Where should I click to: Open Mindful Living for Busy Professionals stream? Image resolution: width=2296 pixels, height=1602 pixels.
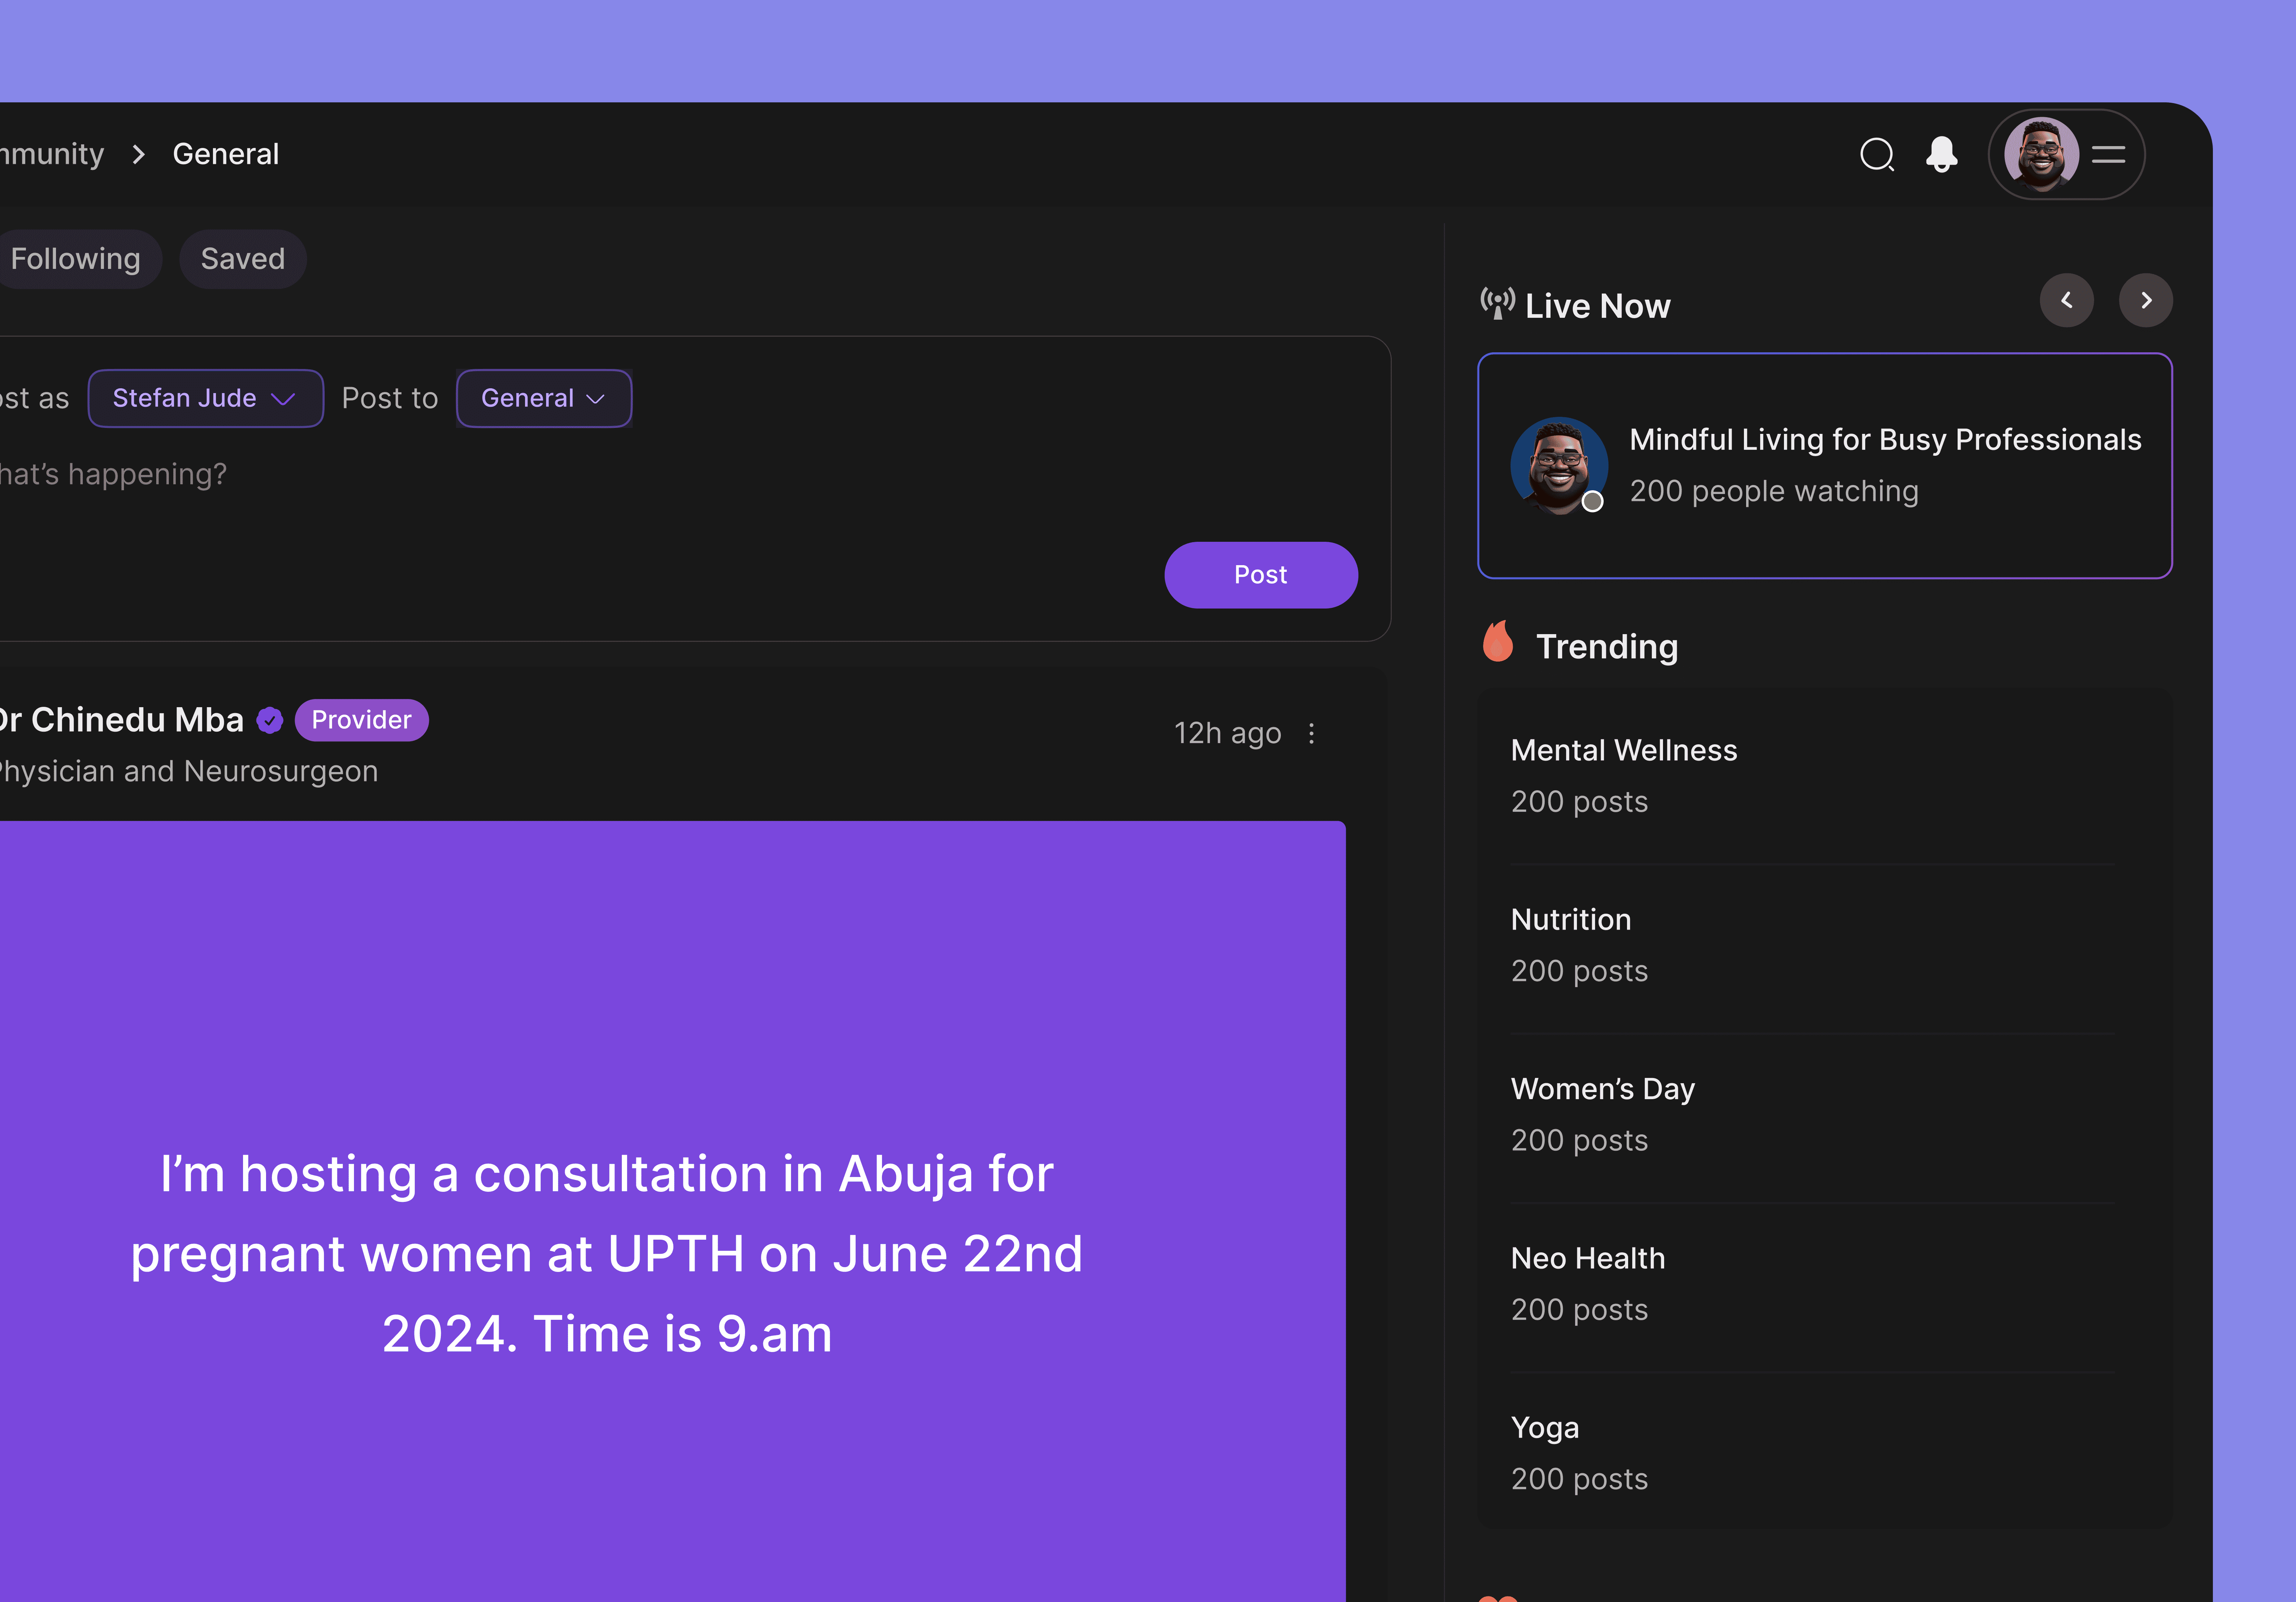(1884, 440)
